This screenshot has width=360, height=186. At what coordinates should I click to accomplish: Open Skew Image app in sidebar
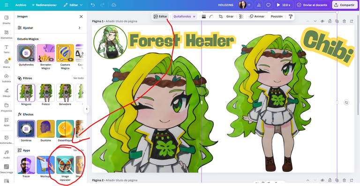7,169
